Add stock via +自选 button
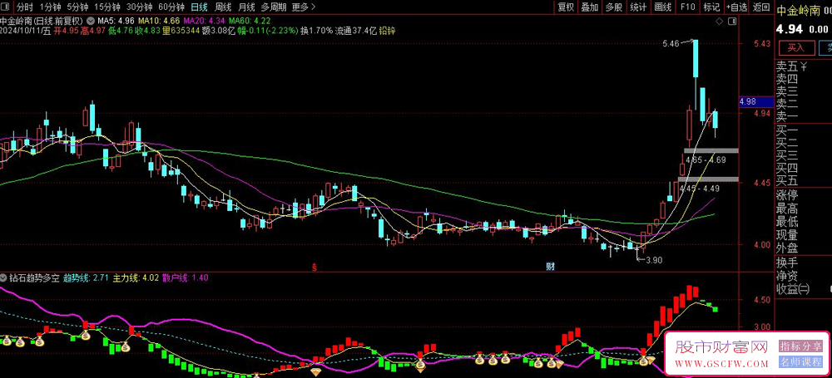The height and width of the screenshot is (378, 832). pos(736,7)
